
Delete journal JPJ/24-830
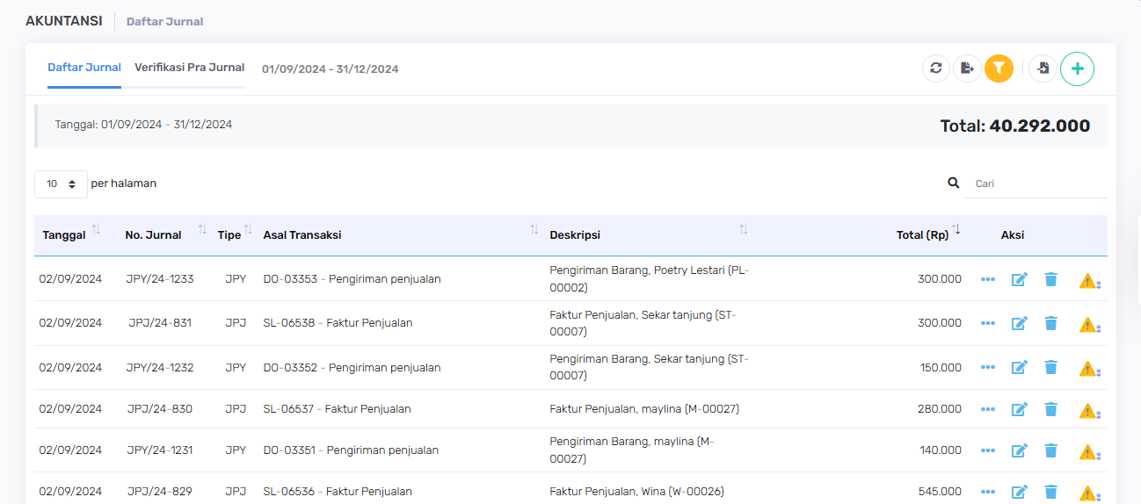(x=1050, y=409)
